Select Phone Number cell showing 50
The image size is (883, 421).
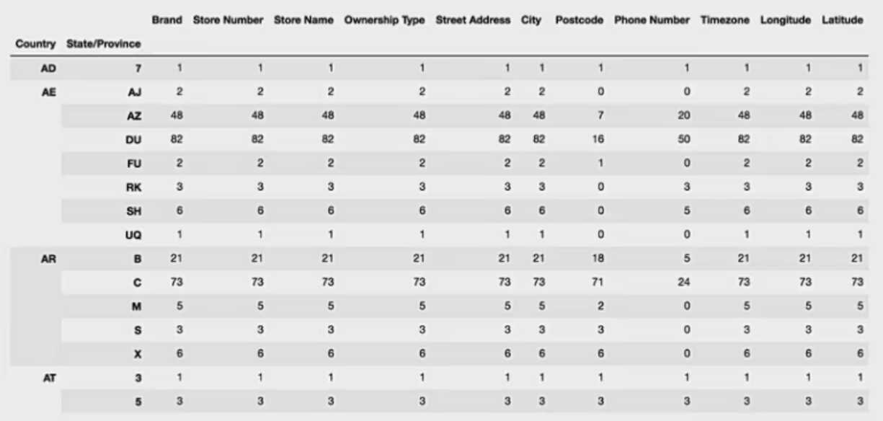tap(687, 140)
